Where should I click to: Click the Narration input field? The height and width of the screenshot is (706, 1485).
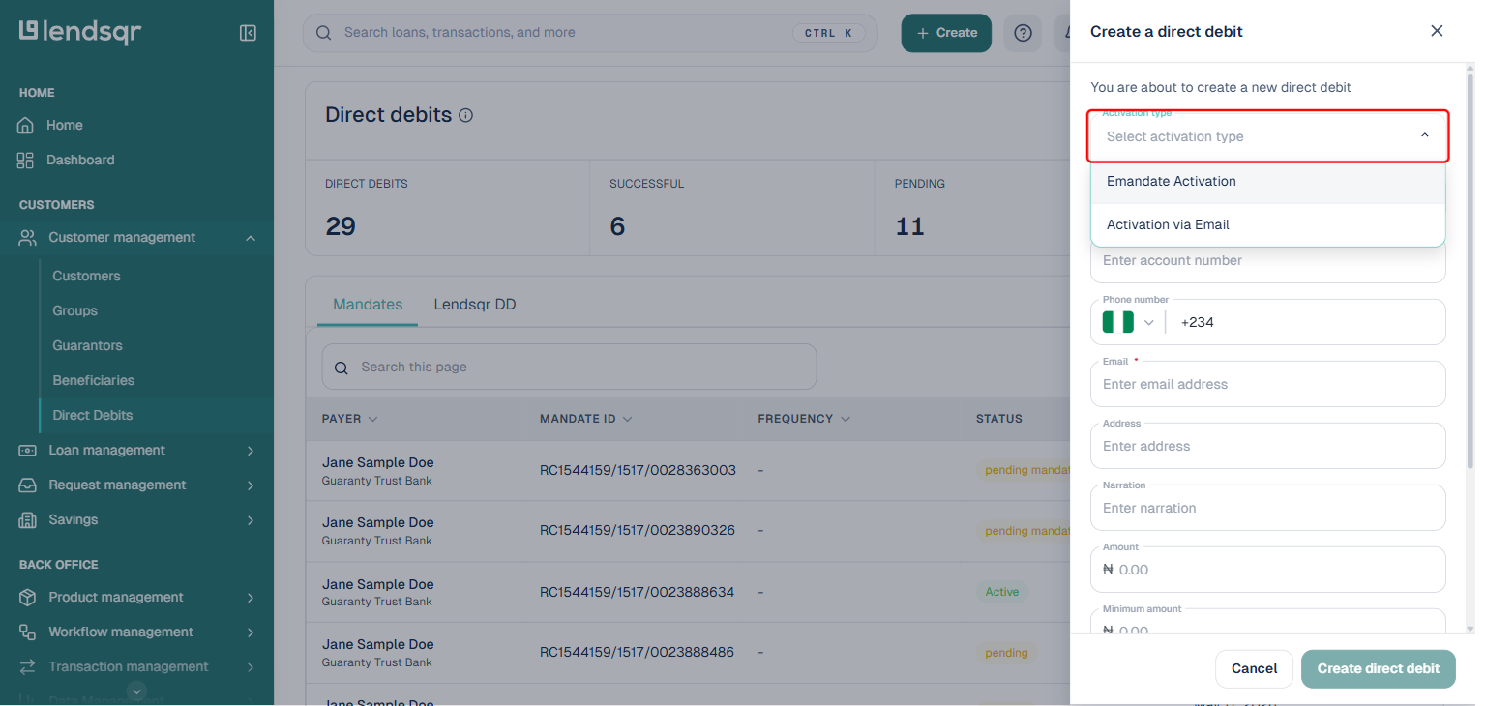tap(1268, 508)
